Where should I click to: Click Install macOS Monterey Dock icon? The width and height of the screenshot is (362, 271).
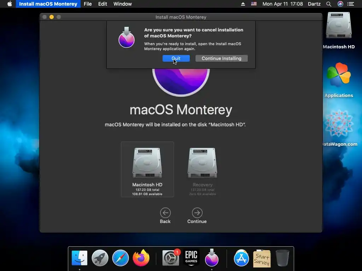coord(211,258)
